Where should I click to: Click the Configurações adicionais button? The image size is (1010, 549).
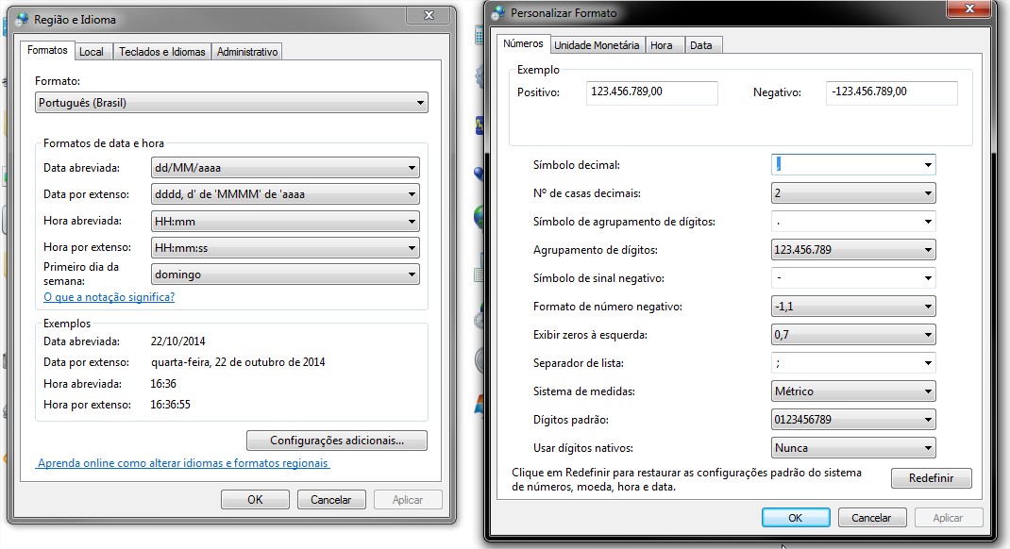pyautogui.click(x=336, y=441)
